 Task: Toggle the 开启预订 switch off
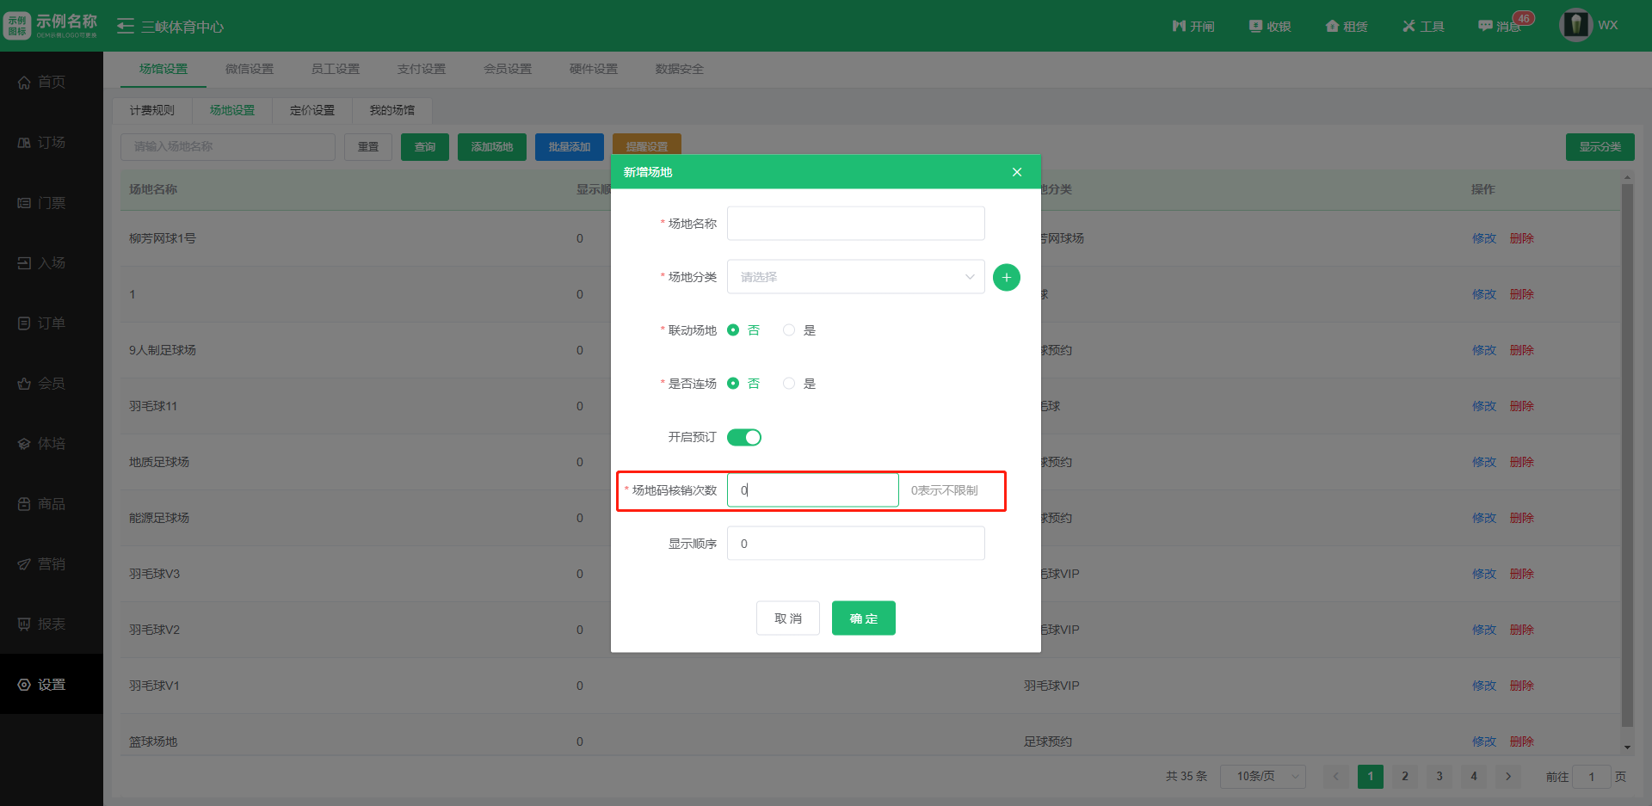click(x=743, y=437)
